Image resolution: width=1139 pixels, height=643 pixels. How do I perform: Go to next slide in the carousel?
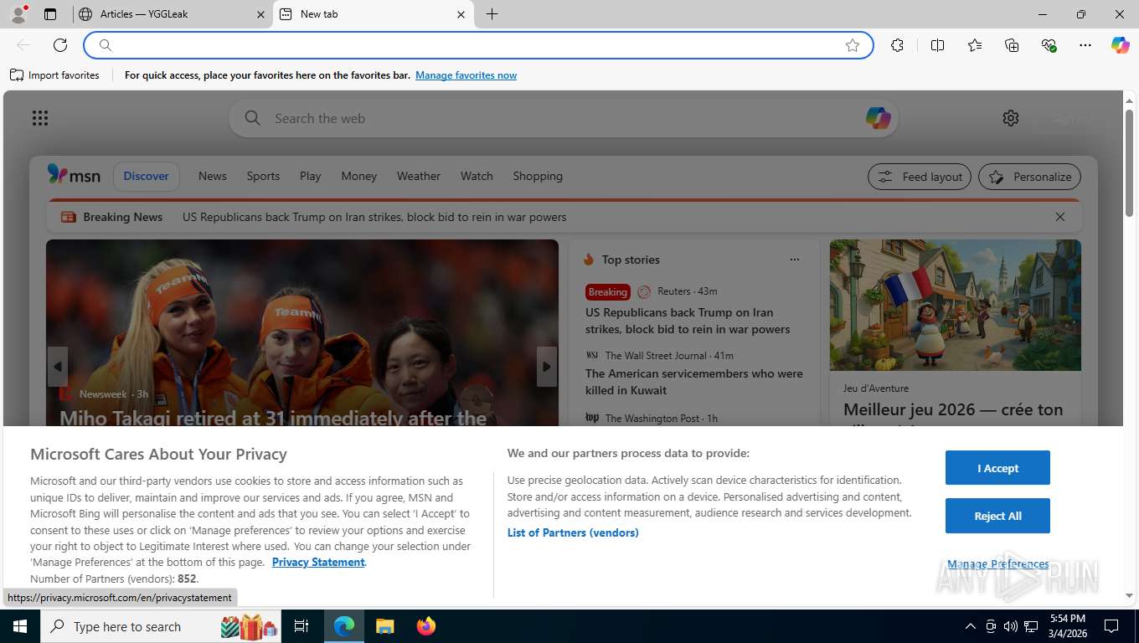point(547,367)
